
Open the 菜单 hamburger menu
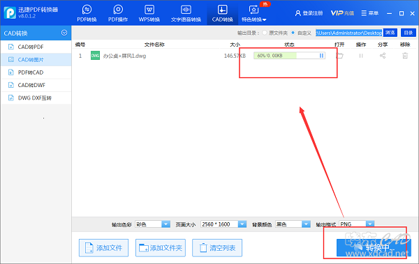(x=370, y=13)
